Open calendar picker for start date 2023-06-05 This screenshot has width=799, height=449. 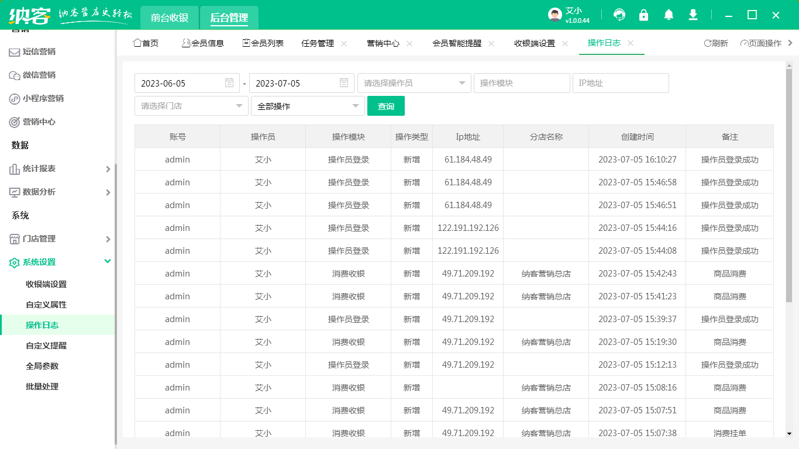tap(229, 83)
